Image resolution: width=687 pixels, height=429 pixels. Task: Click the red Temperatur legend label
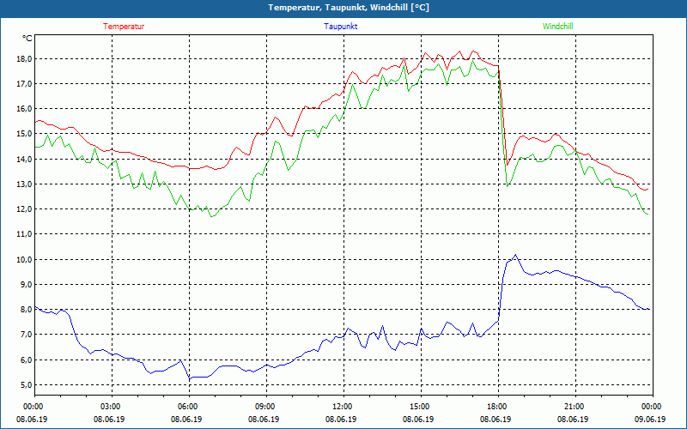point(124,27)
